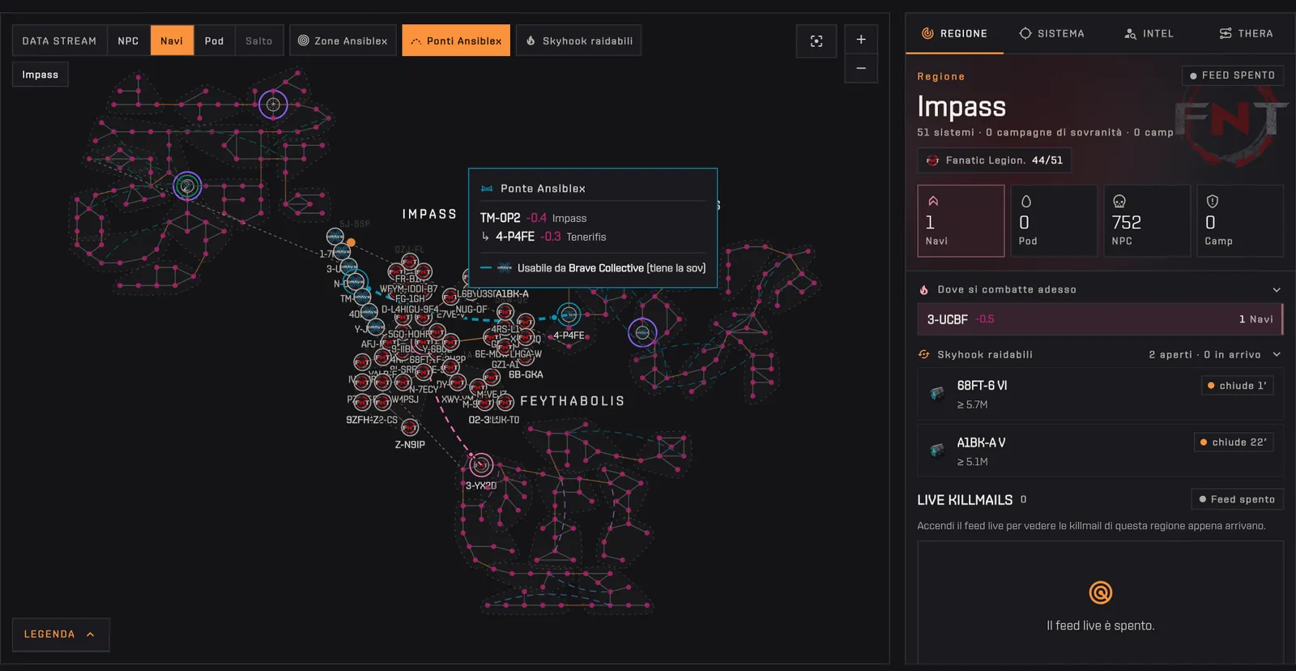Image resolution: width=1296 pixels, height=671 pixels.
Task: Click the fullscreen focus map icon
Action: (x=816, y=41)
